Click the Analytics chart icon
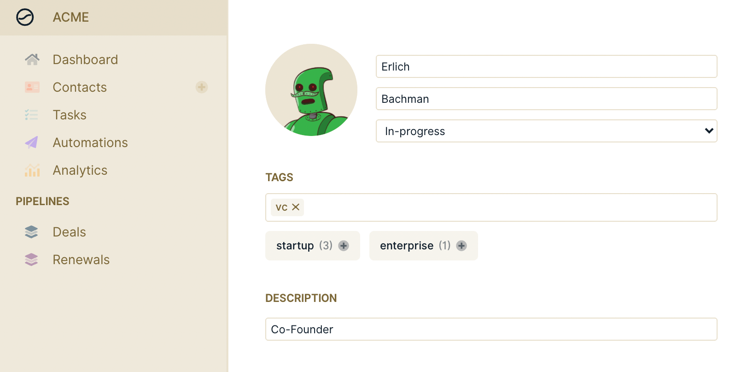 32,170
